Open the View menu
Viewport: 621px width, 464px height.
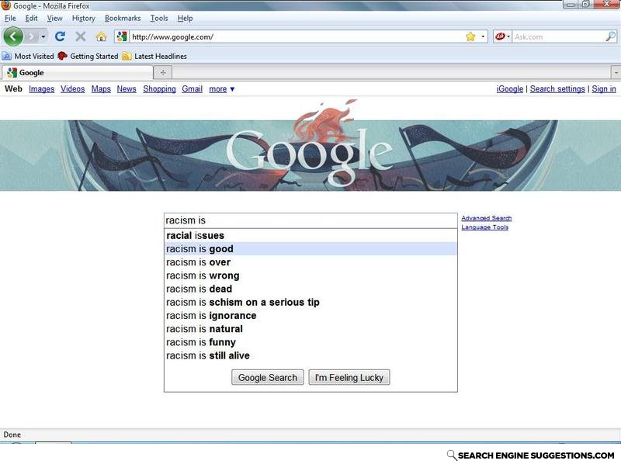tap(54, 18)
